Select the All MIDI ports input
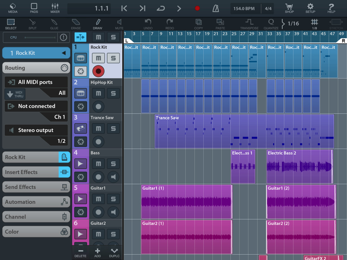The image size is (347, 260). point(36,82)
